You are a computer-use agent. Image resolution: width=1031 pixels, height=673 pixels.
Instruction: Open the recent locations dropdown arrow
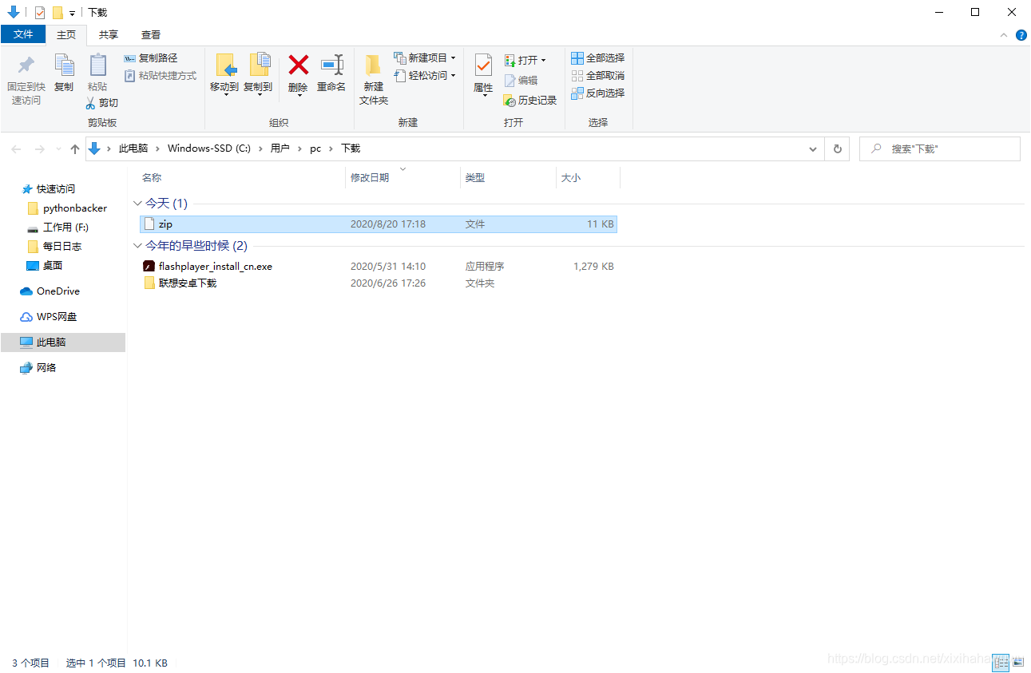click(58, 149)
